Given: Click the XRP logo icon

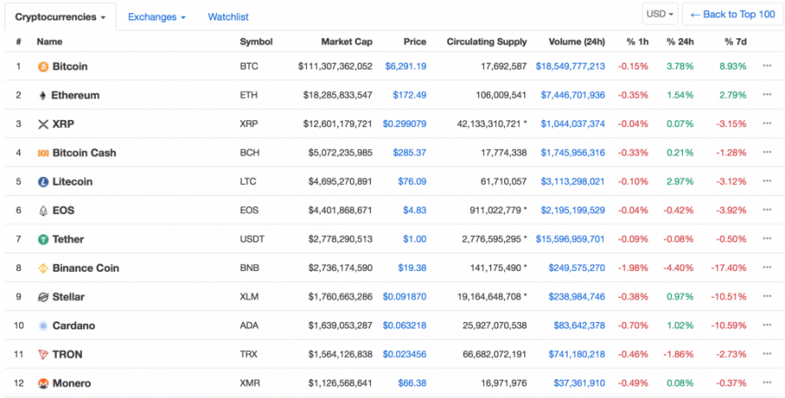Looking at the screenshot, I should (x=43, y=125).
